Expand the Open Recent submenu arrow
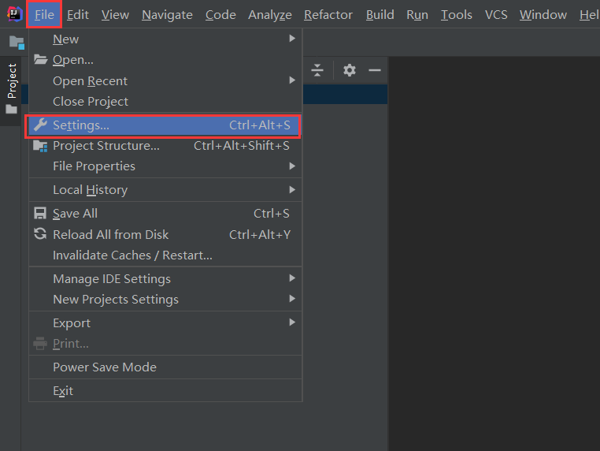This screenshot has height=451, width=600. click(292, 80)
